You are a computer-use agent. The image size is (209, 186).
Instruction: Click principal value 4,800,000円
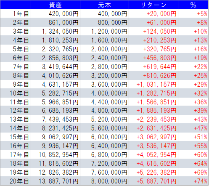109,111
